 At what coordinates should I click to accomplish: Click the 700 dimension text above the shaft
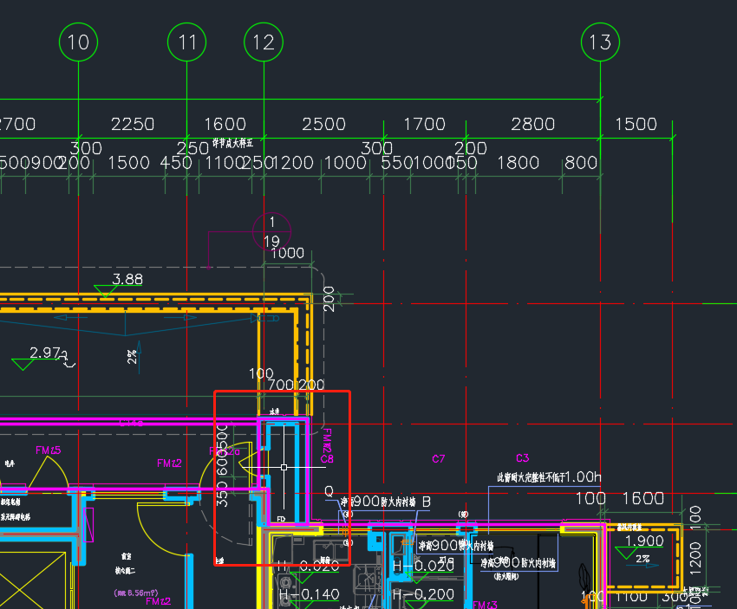tap(281, 385)
